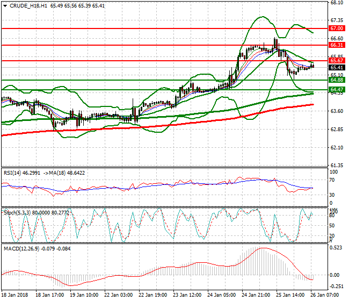Click the 68.10 price on the scale
Image resolution: width=349 pixels, height=301 pixels.
(337, 2)
